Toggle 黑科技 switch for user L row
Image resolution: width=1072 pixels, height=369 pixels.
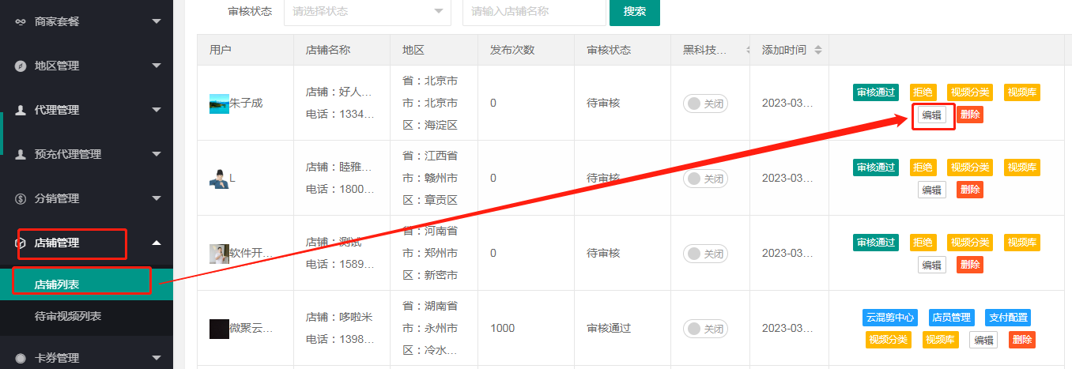pyautogui.click(x=705, y=179)
